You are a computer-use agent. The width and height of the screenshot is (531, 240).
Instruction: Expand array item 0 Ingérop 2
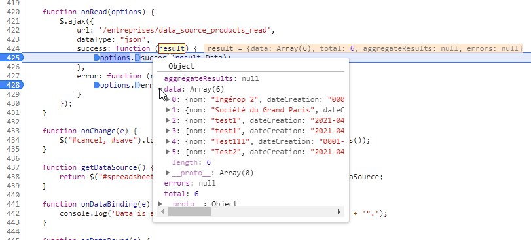pos(168,99)
